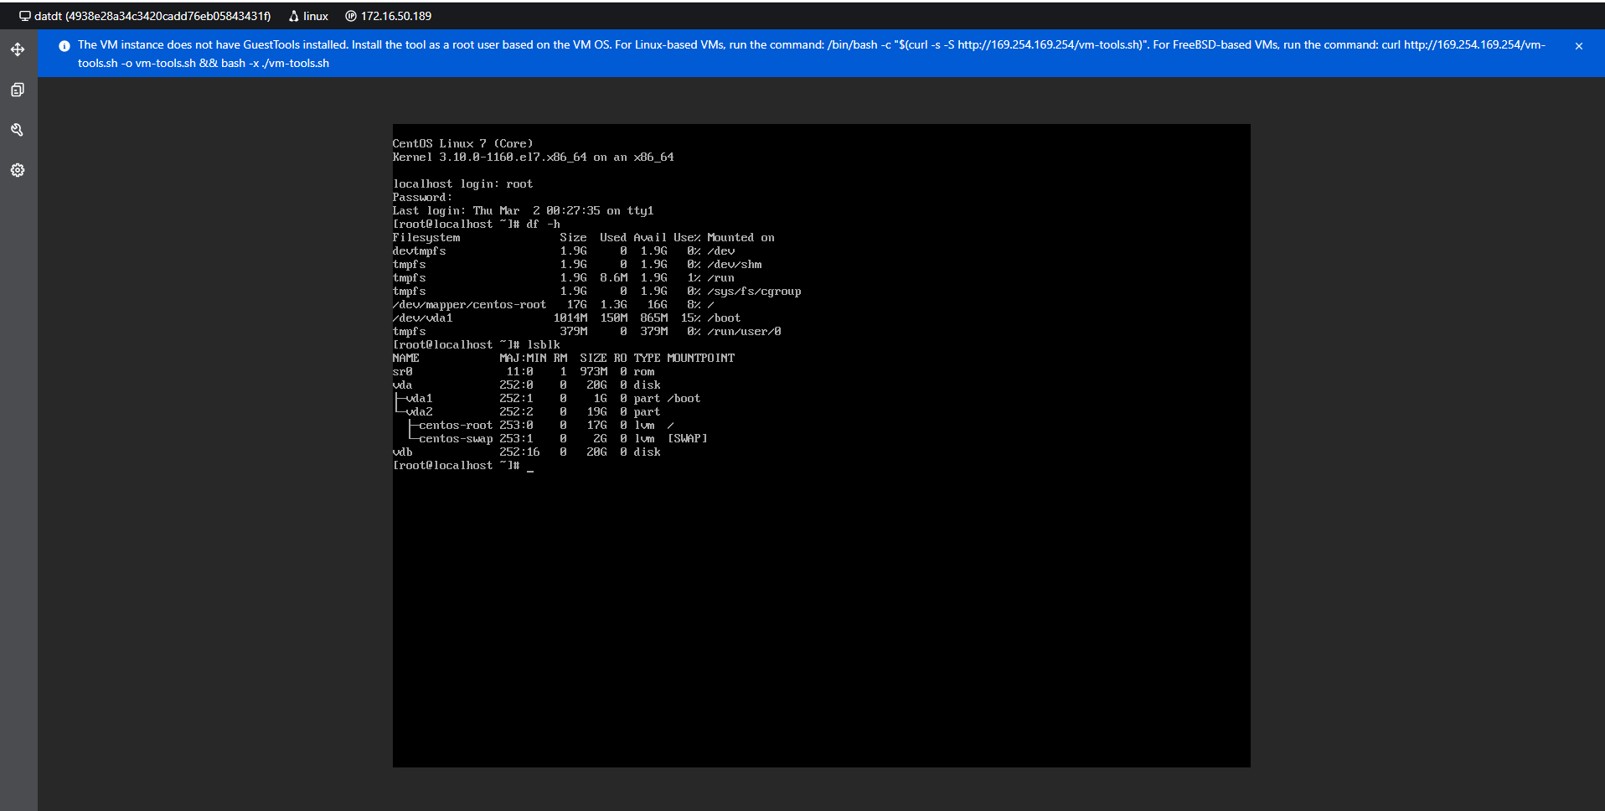Click the 'df -h' command in terminal
Screen dimensions: 1605x811
click(x=543, y=225)
